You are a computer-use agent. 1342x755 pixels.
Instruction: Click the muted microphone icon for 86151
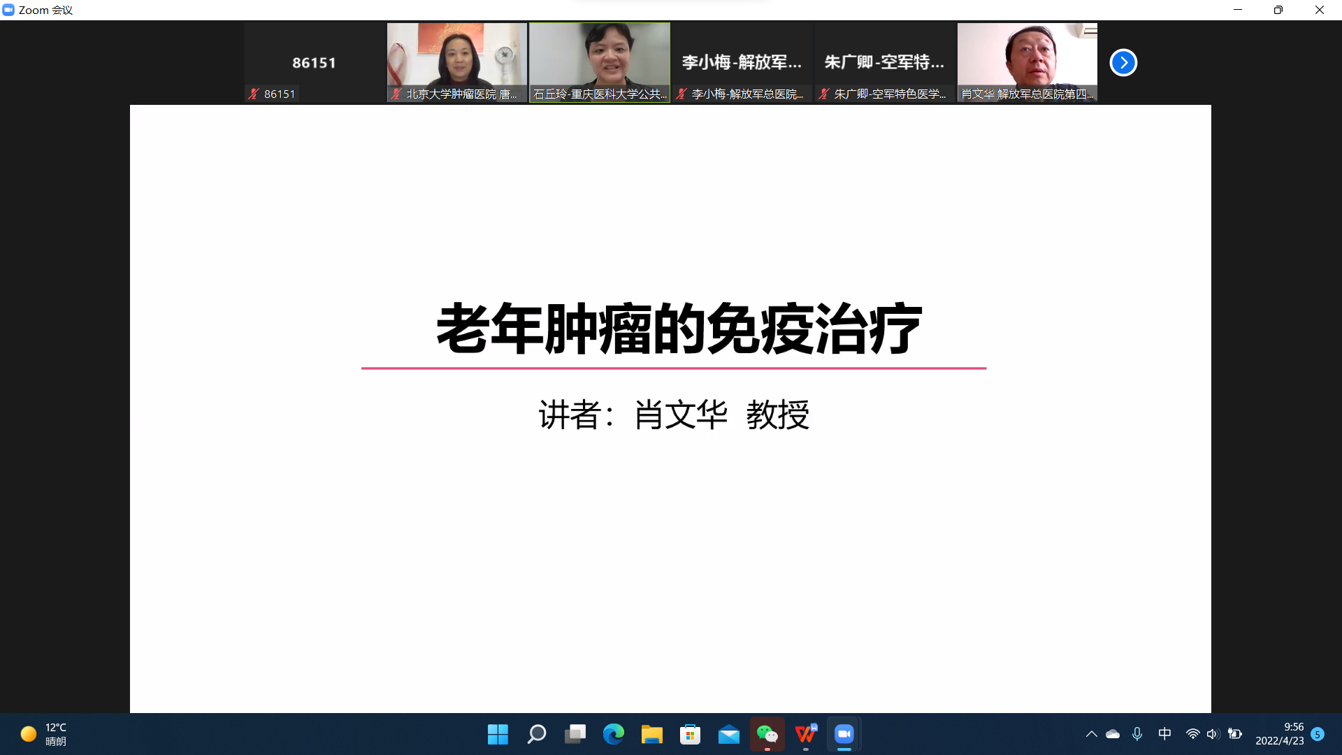pos(254,94)
